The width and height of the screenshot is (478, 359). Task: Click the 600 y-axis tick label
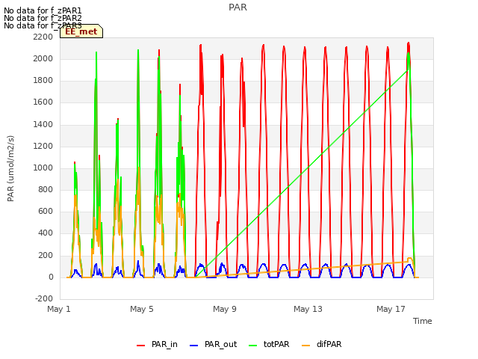click(46, 211)
